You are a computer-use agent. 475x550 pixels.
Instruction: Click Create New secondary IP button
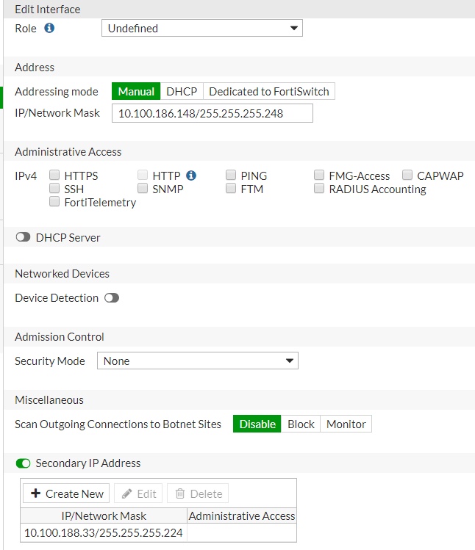[67, 493]
